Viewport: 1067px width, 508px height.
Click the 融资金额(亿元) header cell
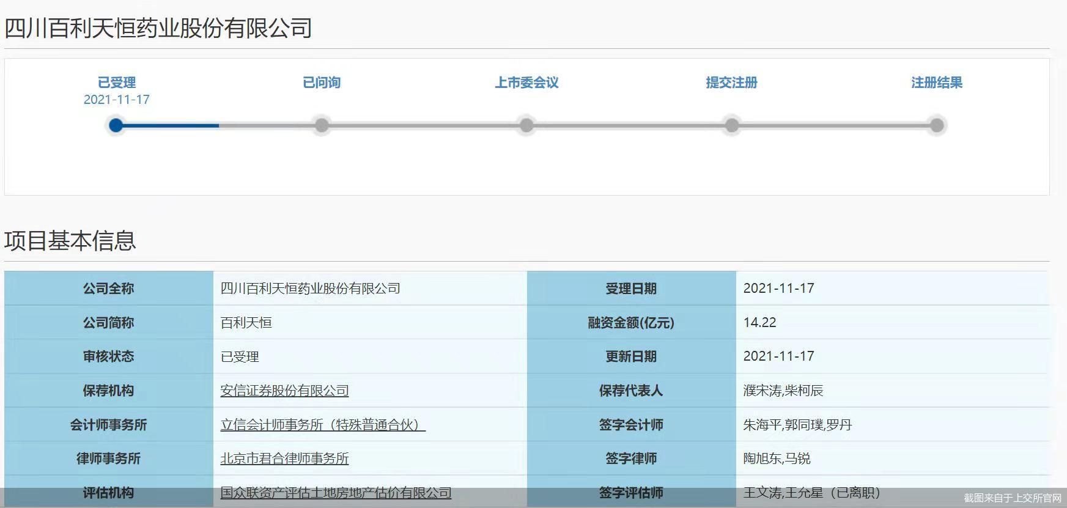click(x=631, y=323)
